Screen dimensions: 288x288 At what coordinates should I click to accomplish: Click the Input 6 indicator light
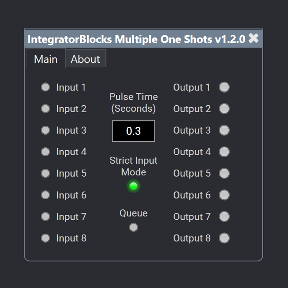[45, 195]
